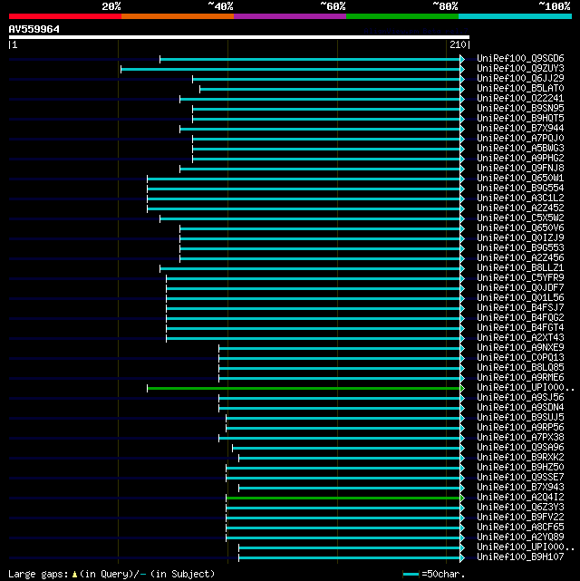
Task: Open hit UniRef100_Q9SGD6
Action: coord(520,59)
